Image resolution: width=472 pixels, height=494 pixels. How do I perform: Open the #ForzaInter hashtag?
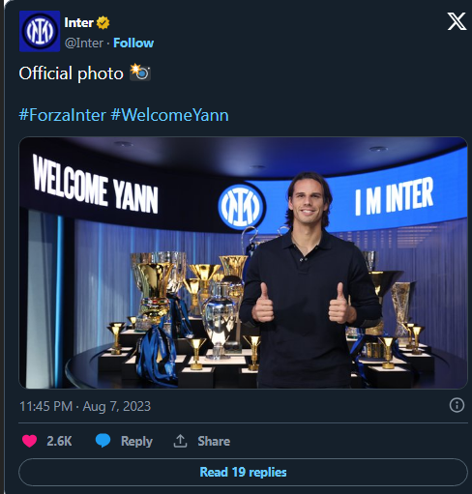click(x=63, y=115)
